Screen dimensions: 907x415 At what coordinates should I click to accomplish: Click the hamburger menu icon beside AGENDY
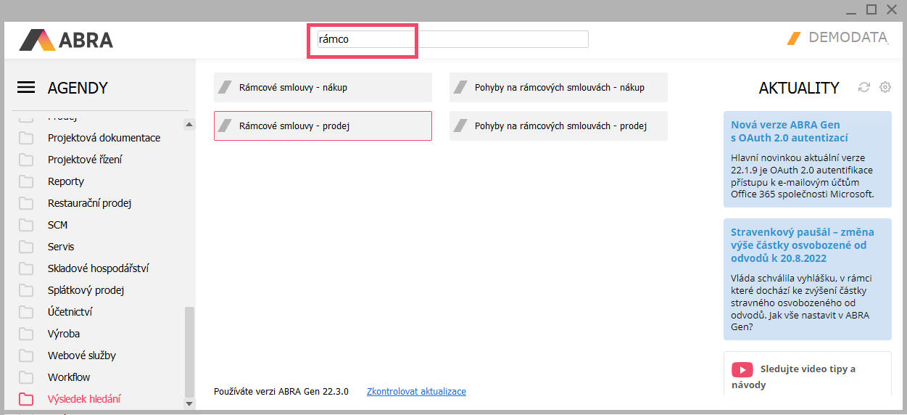26,88
